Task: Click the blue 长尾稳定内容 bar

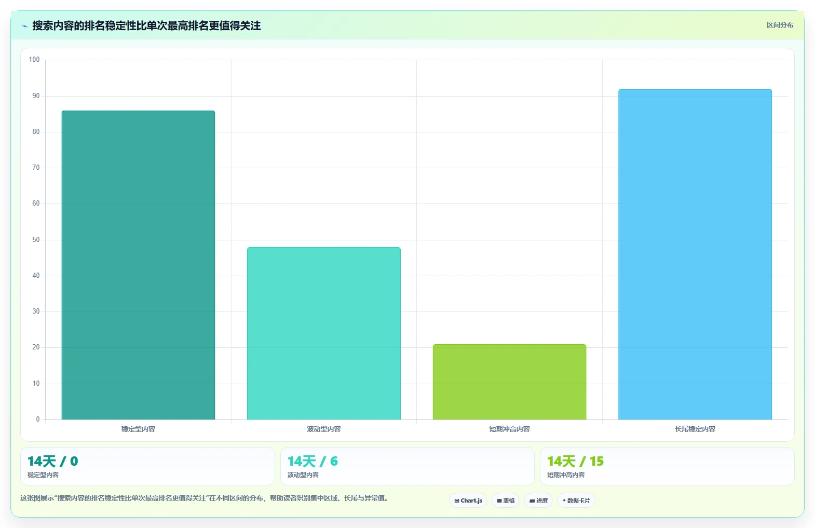Action: click(x=695, y=254)
